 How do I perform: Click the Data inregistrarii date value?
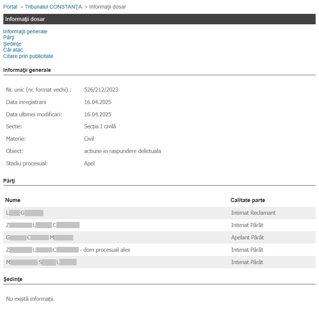pos(97,102)
